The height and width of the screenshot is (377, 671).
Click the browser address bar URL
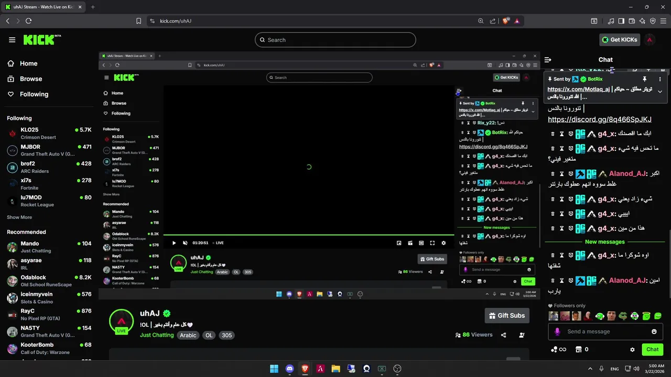point(176,21)
